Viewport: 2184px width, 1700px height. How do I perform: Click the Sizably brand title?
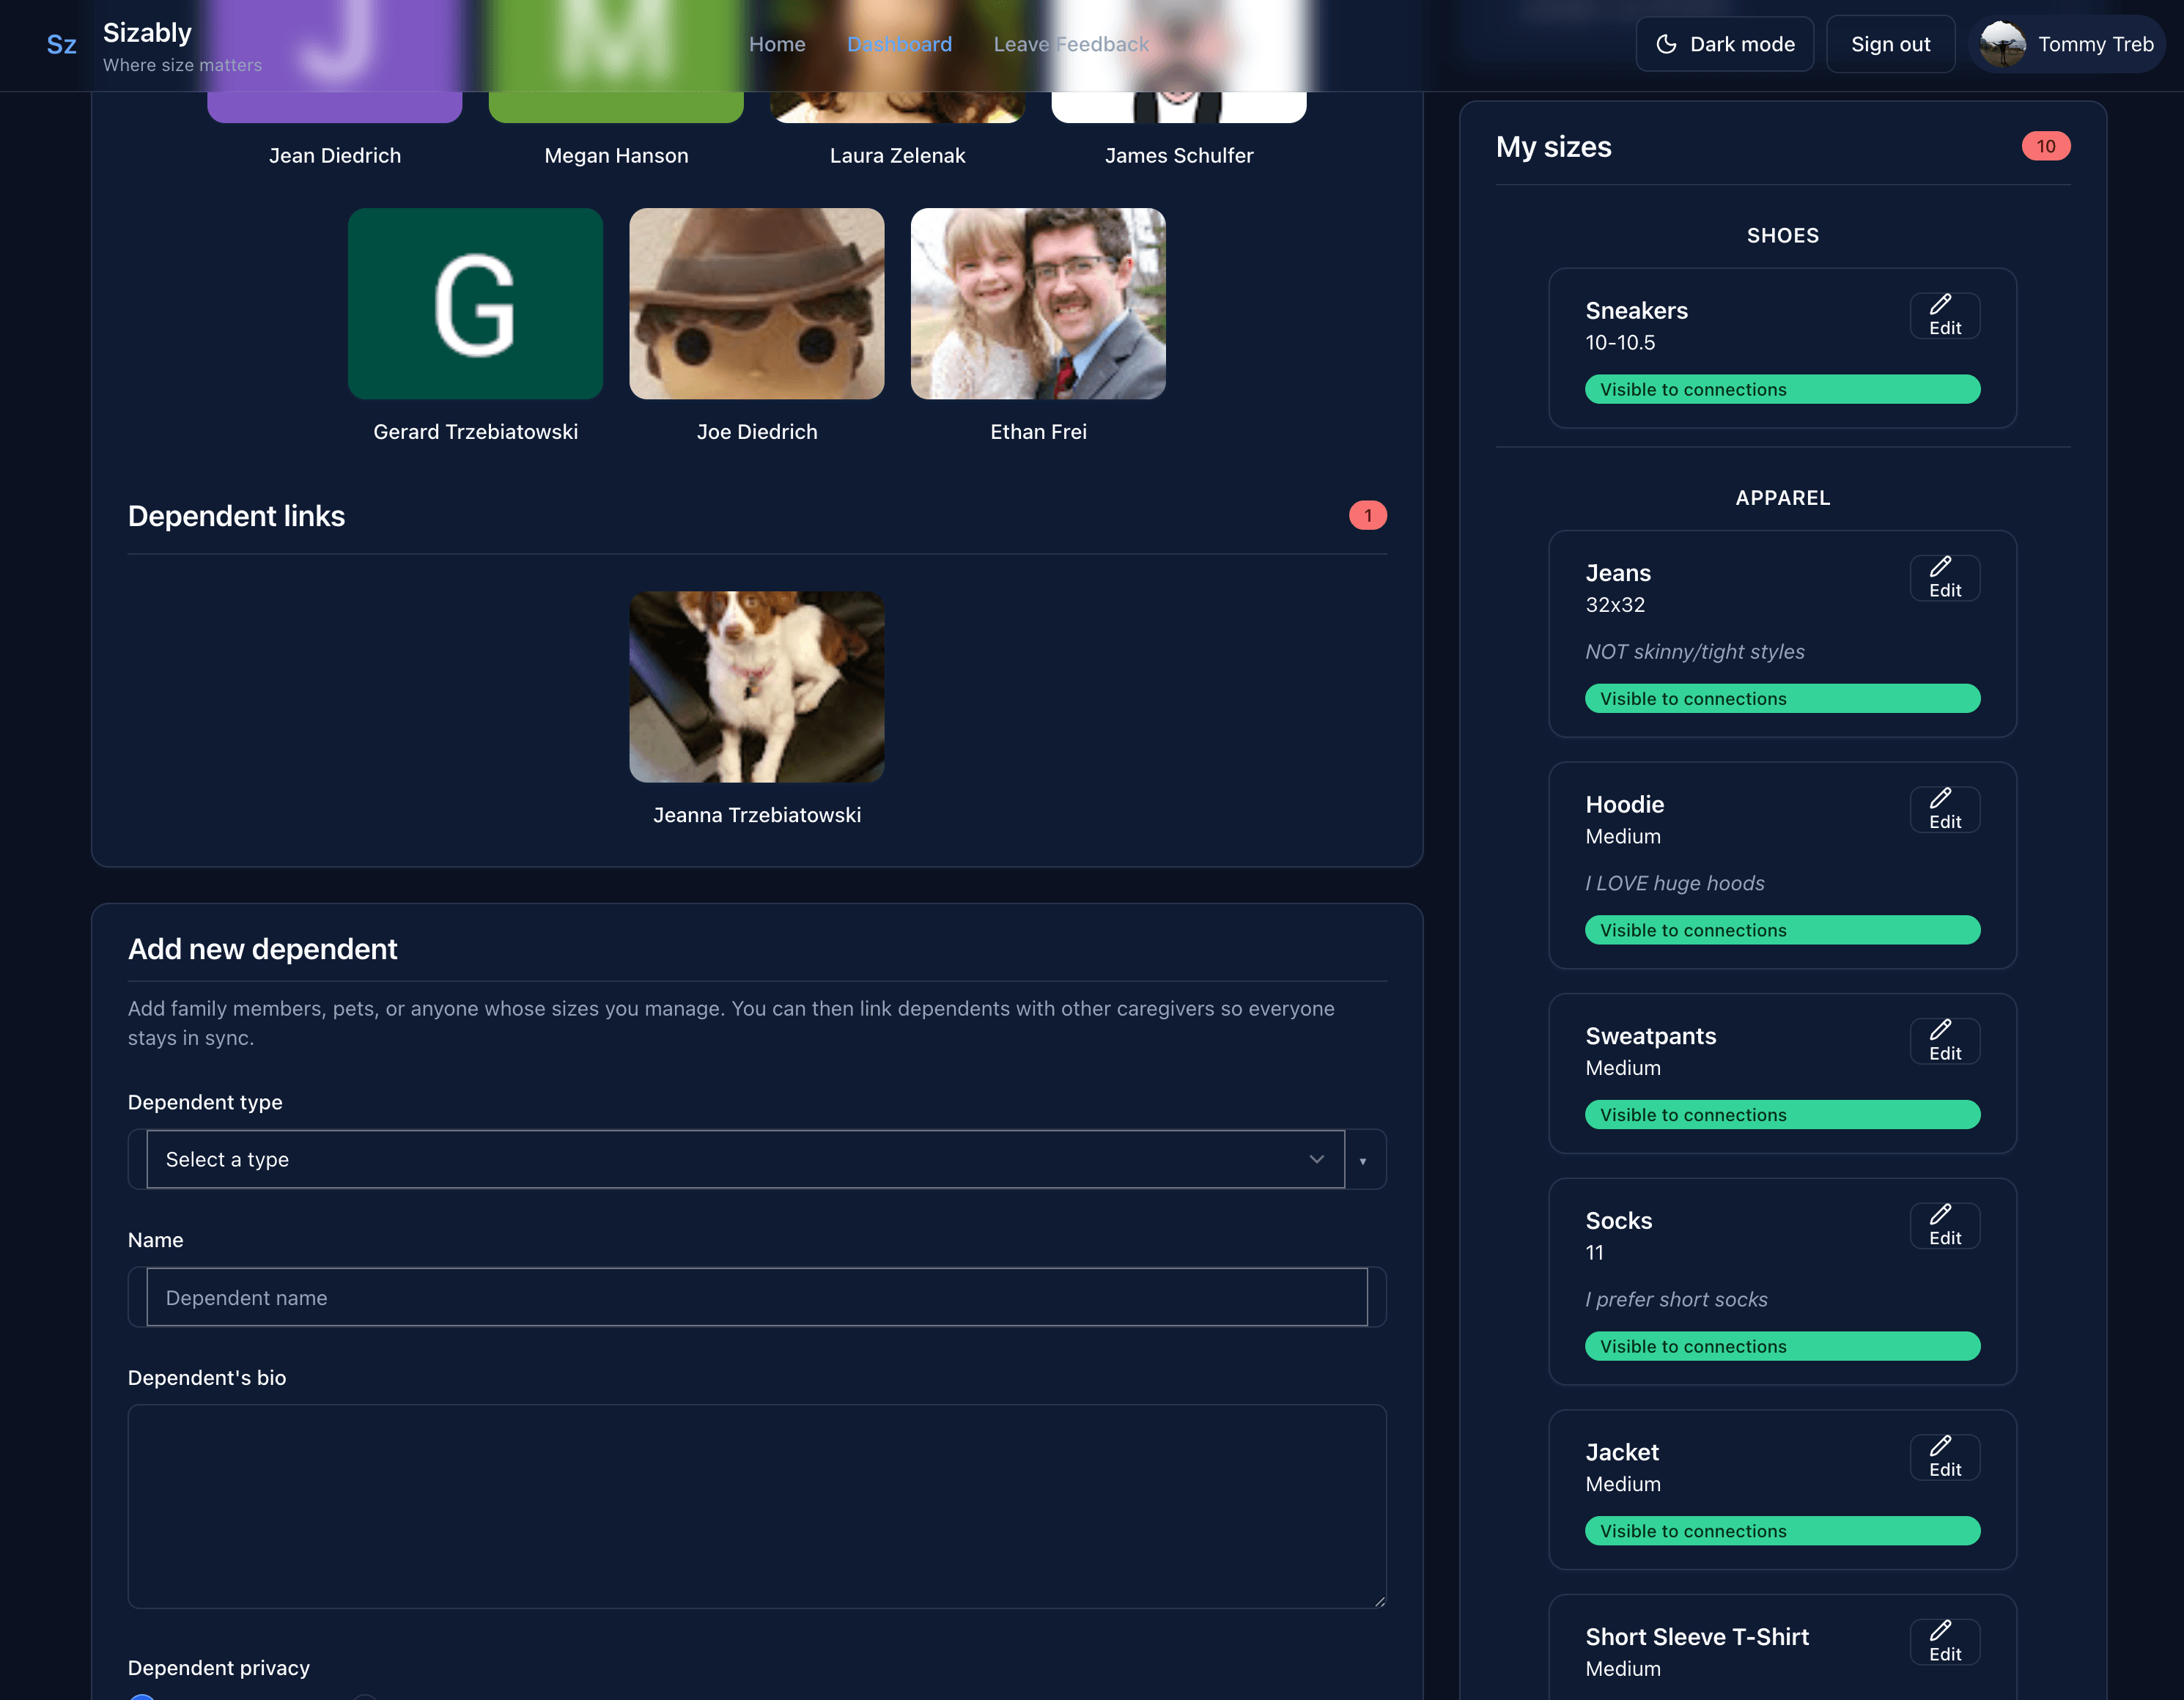(147, 33)
